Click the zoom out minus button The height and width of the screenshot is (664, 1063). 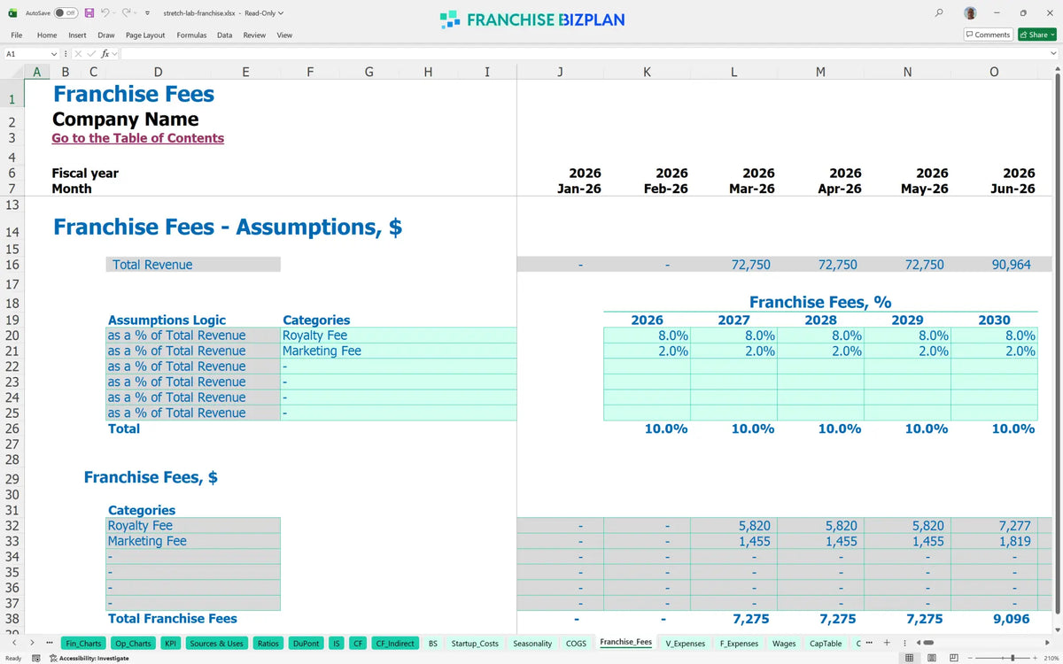(972, 658)
